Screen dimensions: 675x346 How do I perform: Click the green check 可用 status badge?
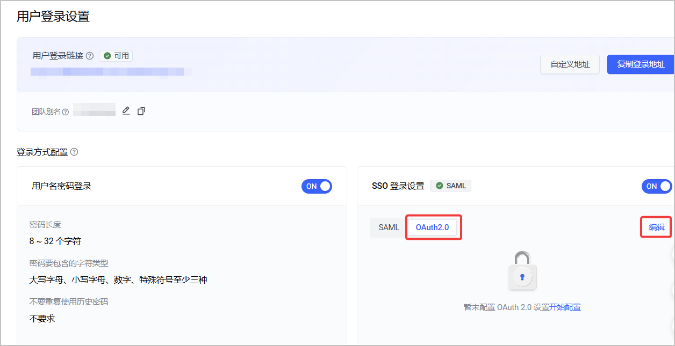(x=116, y=56)
